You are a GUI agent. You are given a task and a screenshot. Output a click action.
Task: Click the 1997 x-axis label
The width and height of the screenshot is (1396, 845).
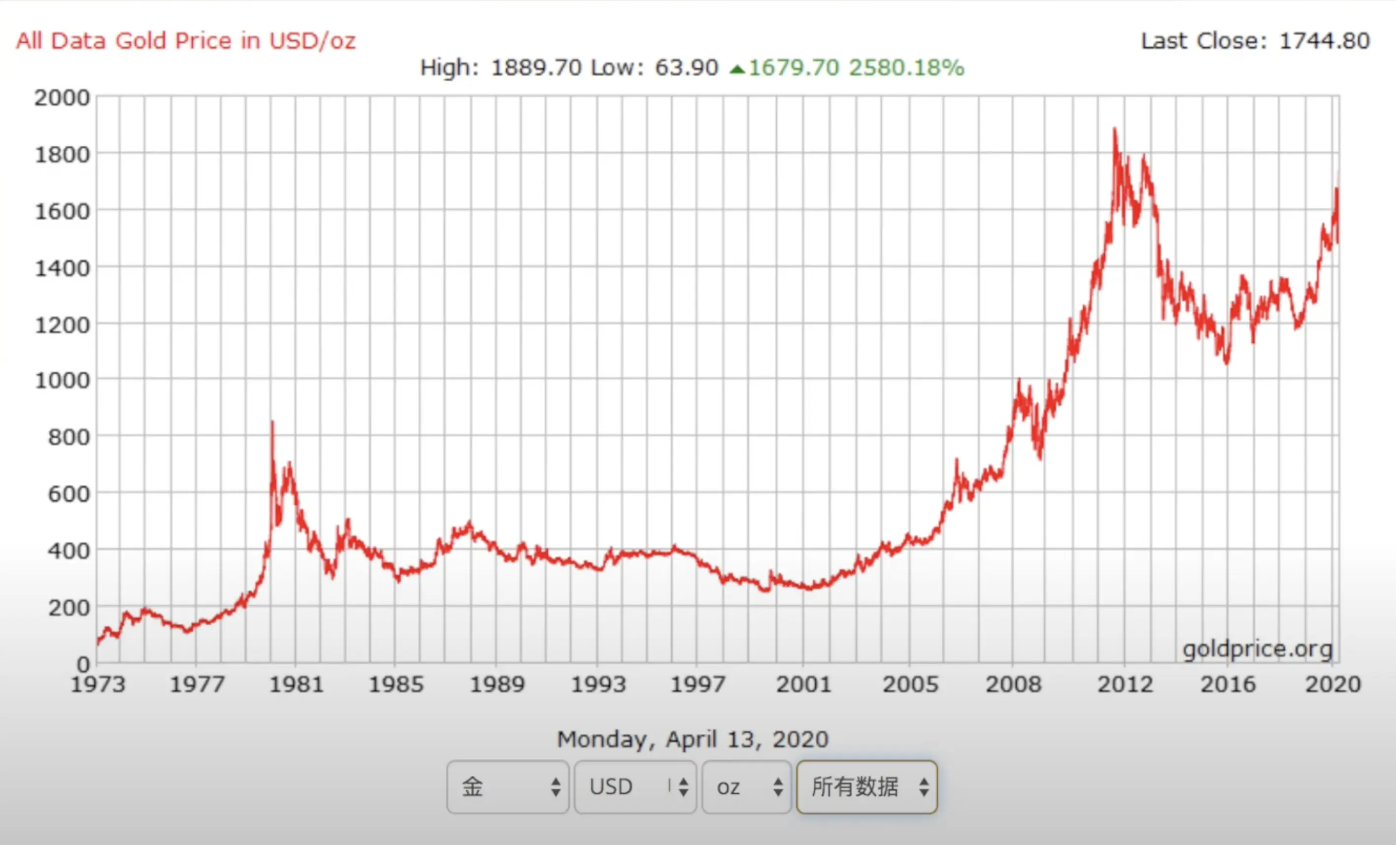click(698, 685)
